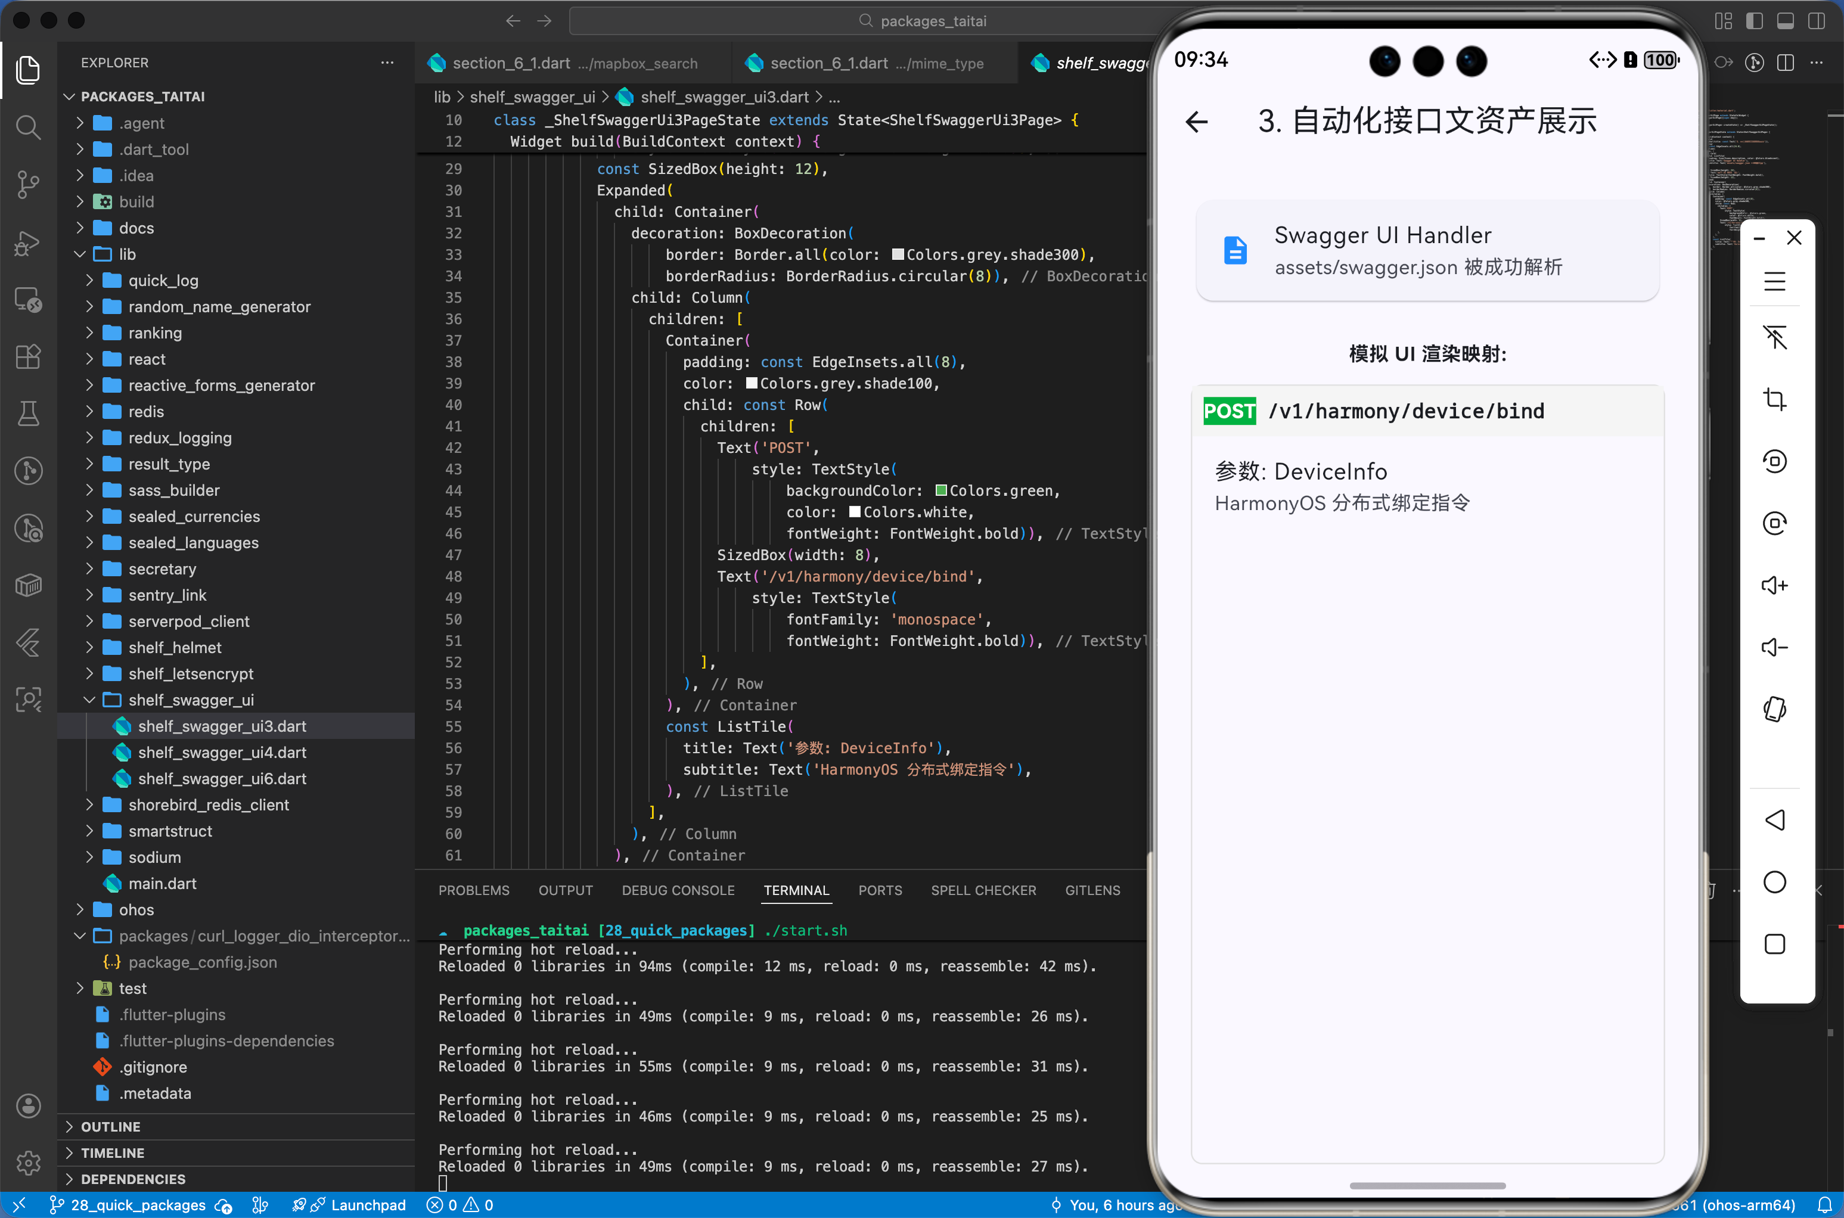Screen dimensions: 1844x1218
Task: Toggle the primary side bar layout icon
Action: tap(1754, 21)
